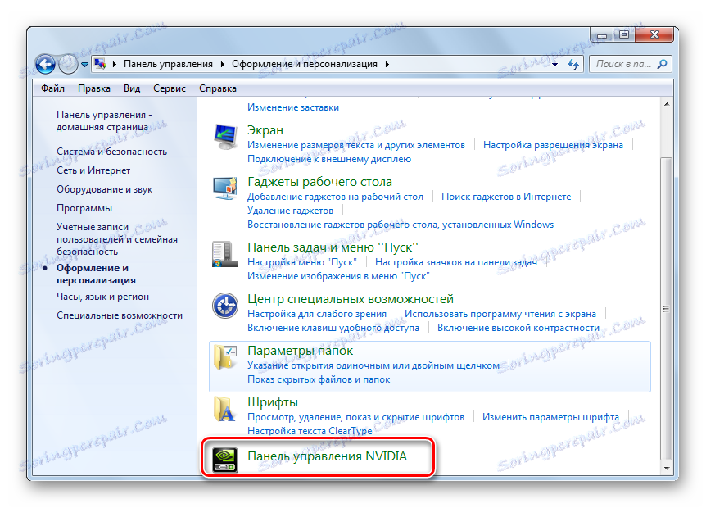
Task: Select Оборудование и звук in sidebar
Action: [x=105, y=189]
